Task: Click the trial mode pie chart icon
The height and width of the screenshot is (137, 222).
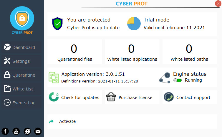Action: pyautogui.click(x=134, y=24)
